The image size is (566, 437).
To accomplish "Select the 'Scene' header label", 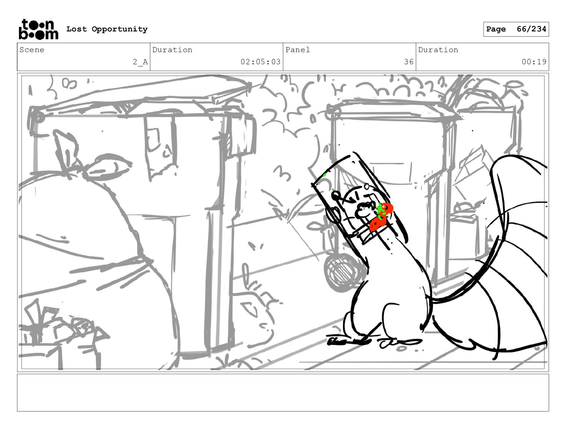I will pos(32,50).
